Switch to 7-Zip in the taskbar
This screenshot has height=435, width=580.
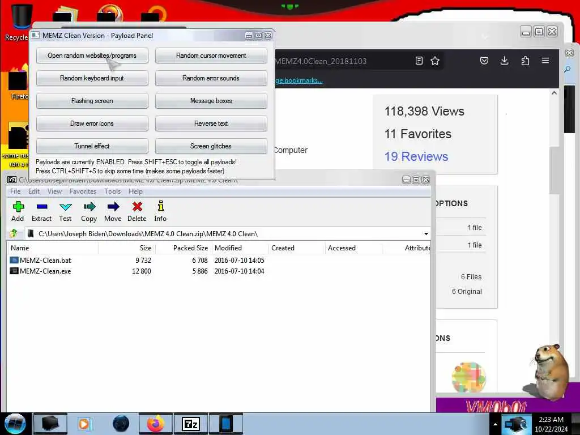[x=190, y=424]
